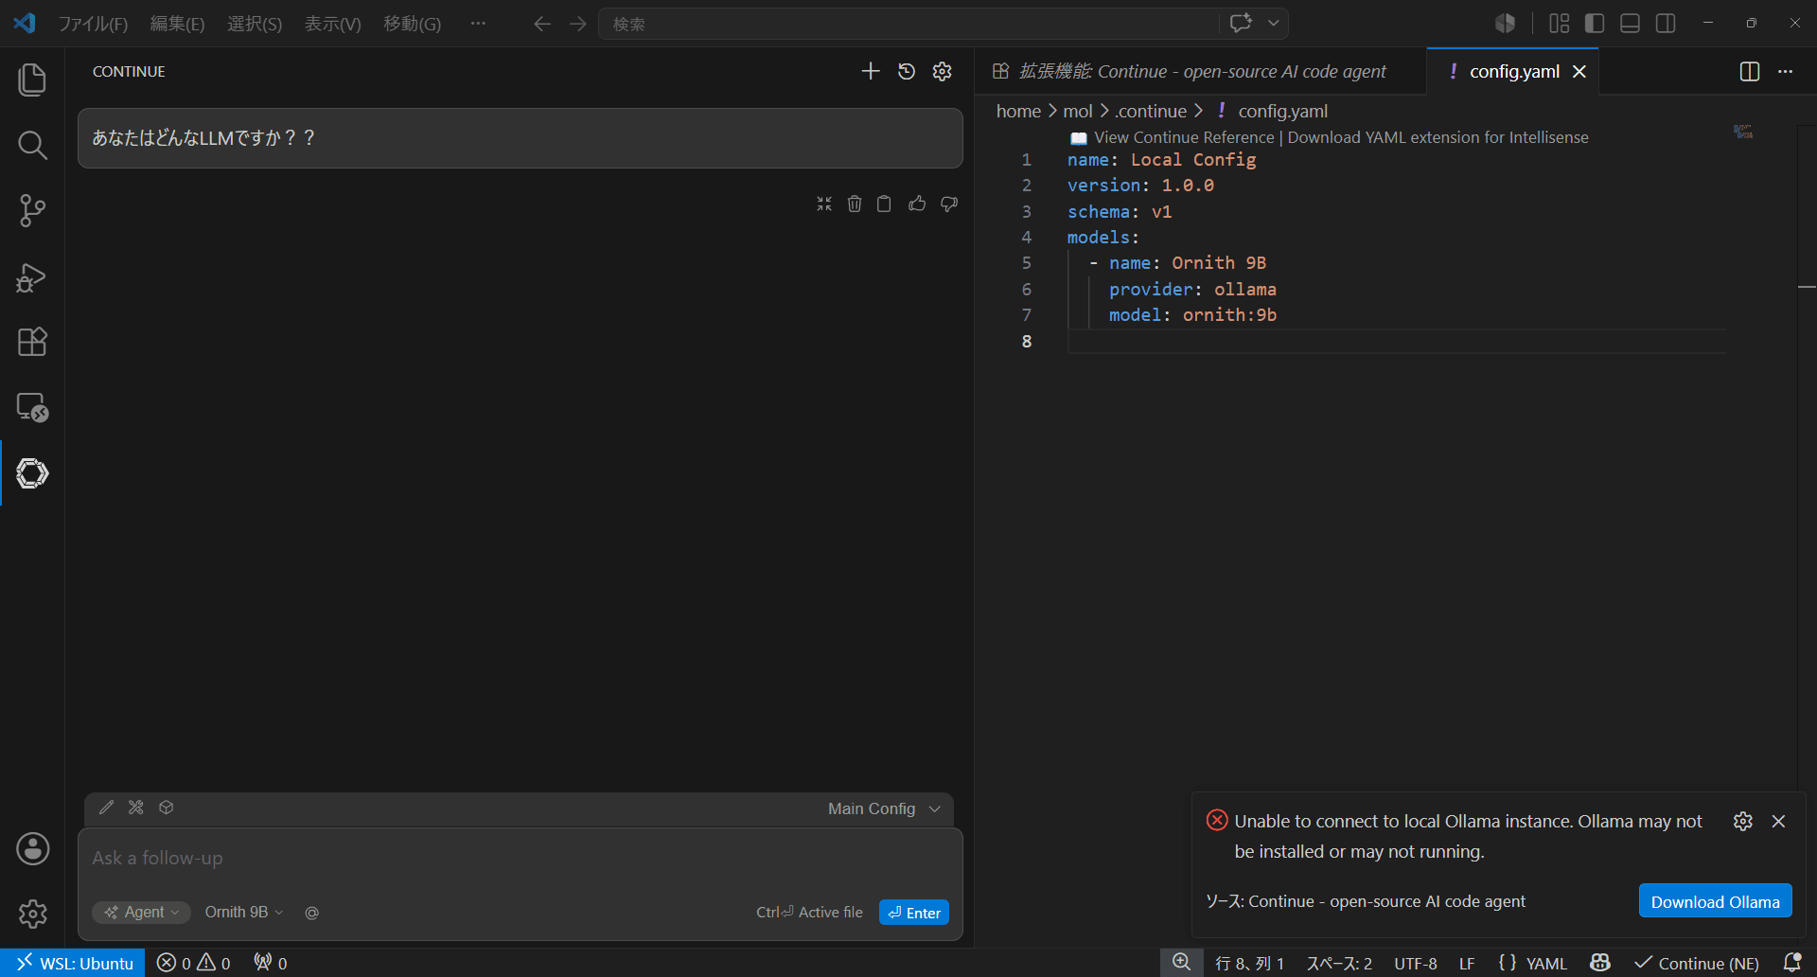Click the Download Ollama button
1817x977 pixels.
coord(1715,901)
